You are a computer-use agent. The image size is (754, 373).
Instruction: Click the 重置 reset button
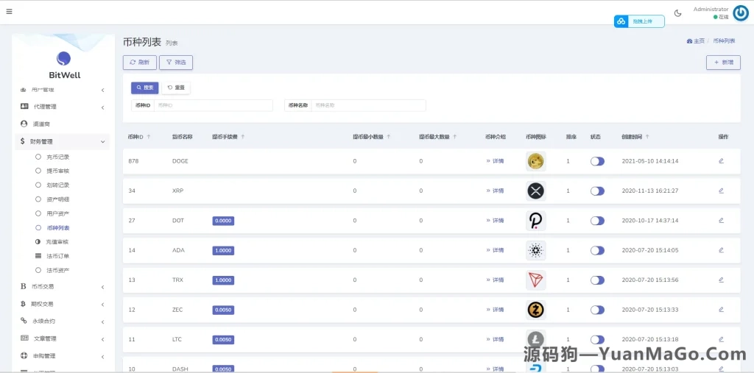click(176, 88)
